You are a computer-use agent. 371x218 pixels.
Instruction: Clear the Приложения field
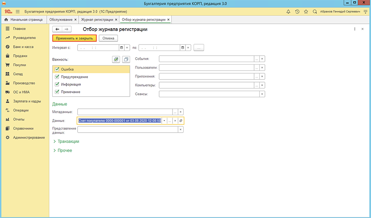(262, 76)
